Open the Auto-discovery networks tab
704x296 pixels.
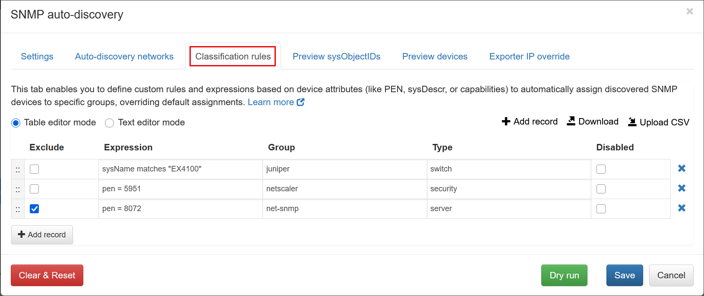124,56
